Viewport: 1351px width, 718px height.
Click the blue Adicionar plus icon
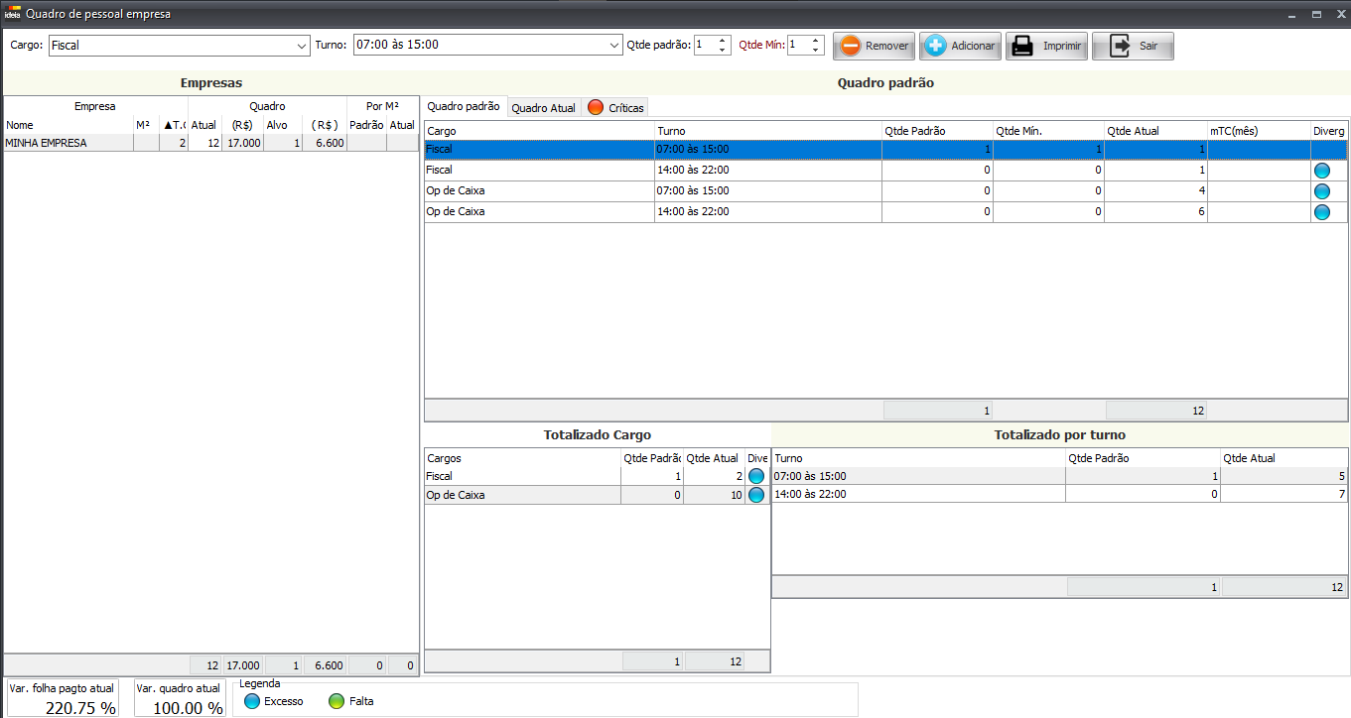pos(935,47)
